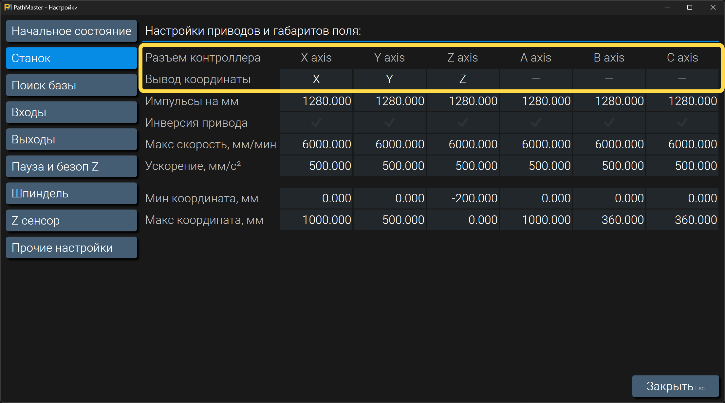Viewport: 725px width, 403px height.
Task: Toggle drive inversion for C axis
Action: pyautogui.click(x=682, y=123)
